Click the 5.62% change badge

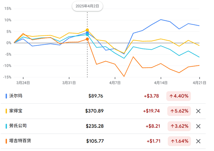point(179,111)
